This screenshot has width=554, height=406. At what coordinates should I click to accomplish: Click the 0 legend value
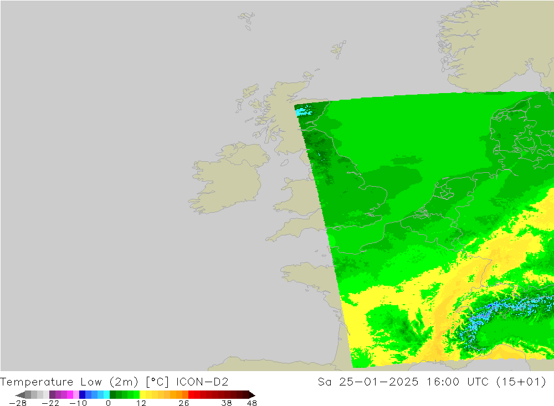point(108,403)
